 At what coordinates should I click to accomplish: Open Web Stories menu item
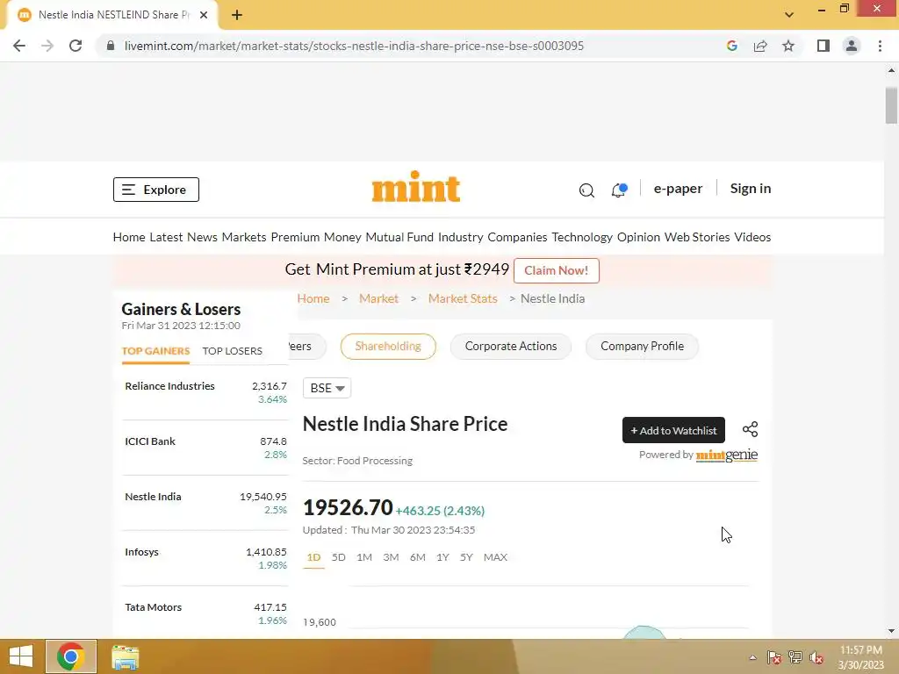pyautogui.click(x=697, y=237)
